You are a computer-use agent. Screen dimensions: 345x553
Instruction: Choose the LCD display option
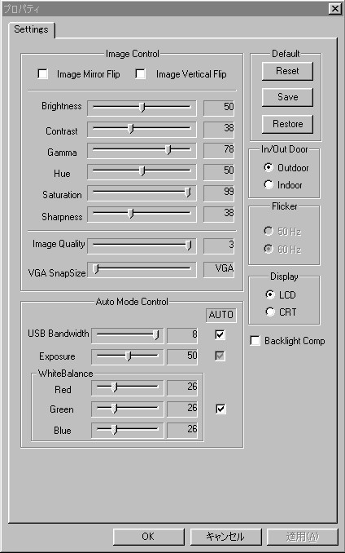pyautogui.click(x=270, y=294)
